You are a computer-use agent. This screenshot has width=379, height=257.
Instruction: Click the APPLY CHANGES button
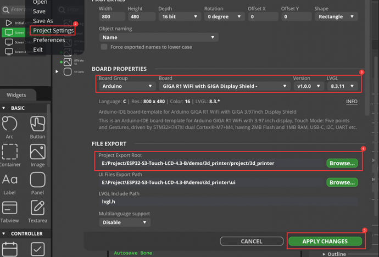[x=325, y=241]
